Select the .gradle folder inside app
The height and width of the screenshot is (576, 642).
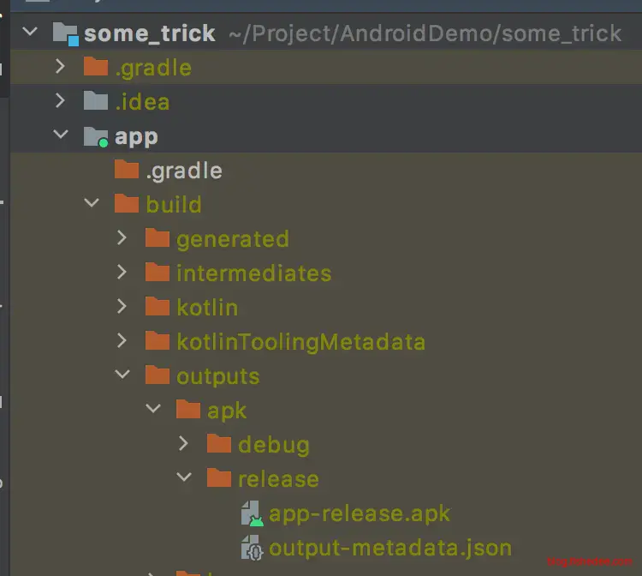point(184,171)
